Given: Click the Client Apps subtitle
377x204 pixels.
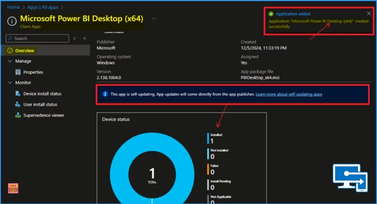Looking at the screenshot, I should 30,26.
